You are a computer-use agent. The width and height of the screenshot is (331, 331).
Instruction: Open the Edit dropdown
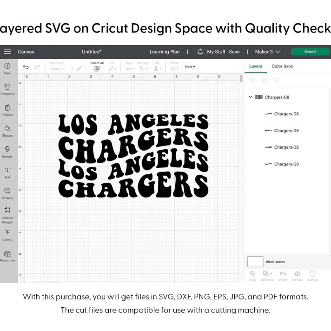[112, 69]
